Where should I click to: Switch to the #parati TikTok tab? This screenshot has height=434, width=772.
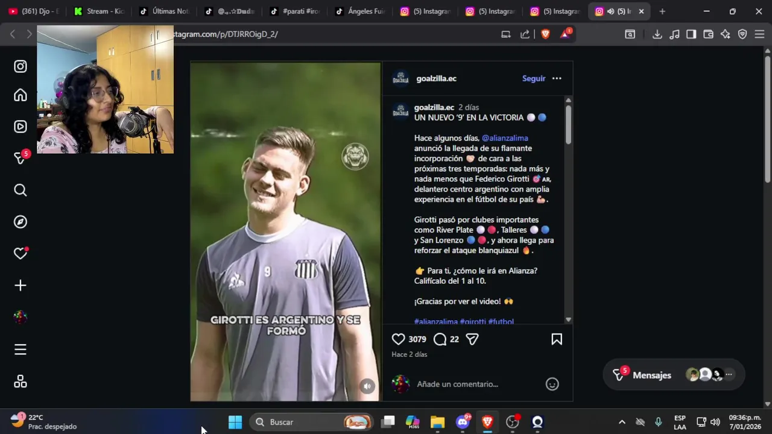point(295,11)
